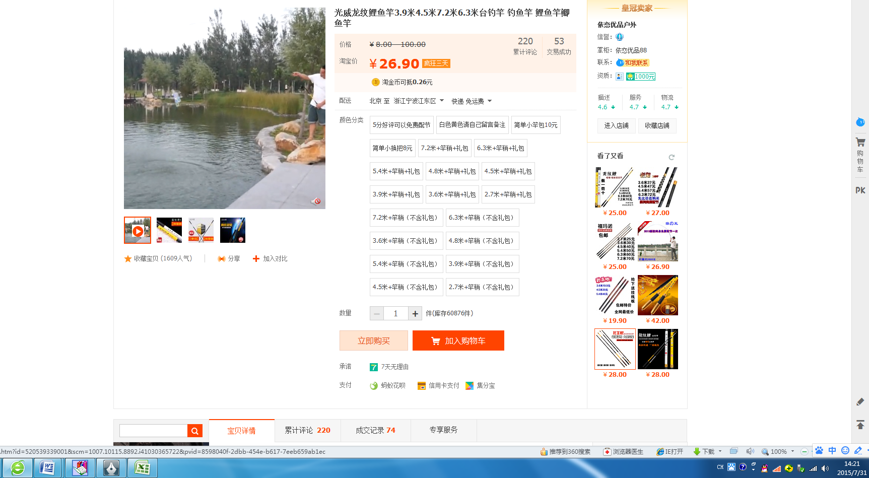Click the 立即购买 button
The width and height of the screenshot is (869, 478).
(373, 341)
